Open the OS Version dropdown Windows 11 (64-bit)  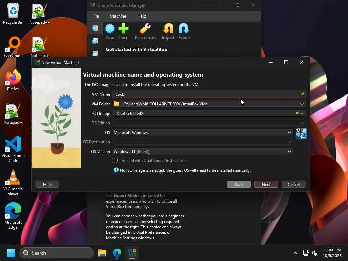[x=203, y=152]
